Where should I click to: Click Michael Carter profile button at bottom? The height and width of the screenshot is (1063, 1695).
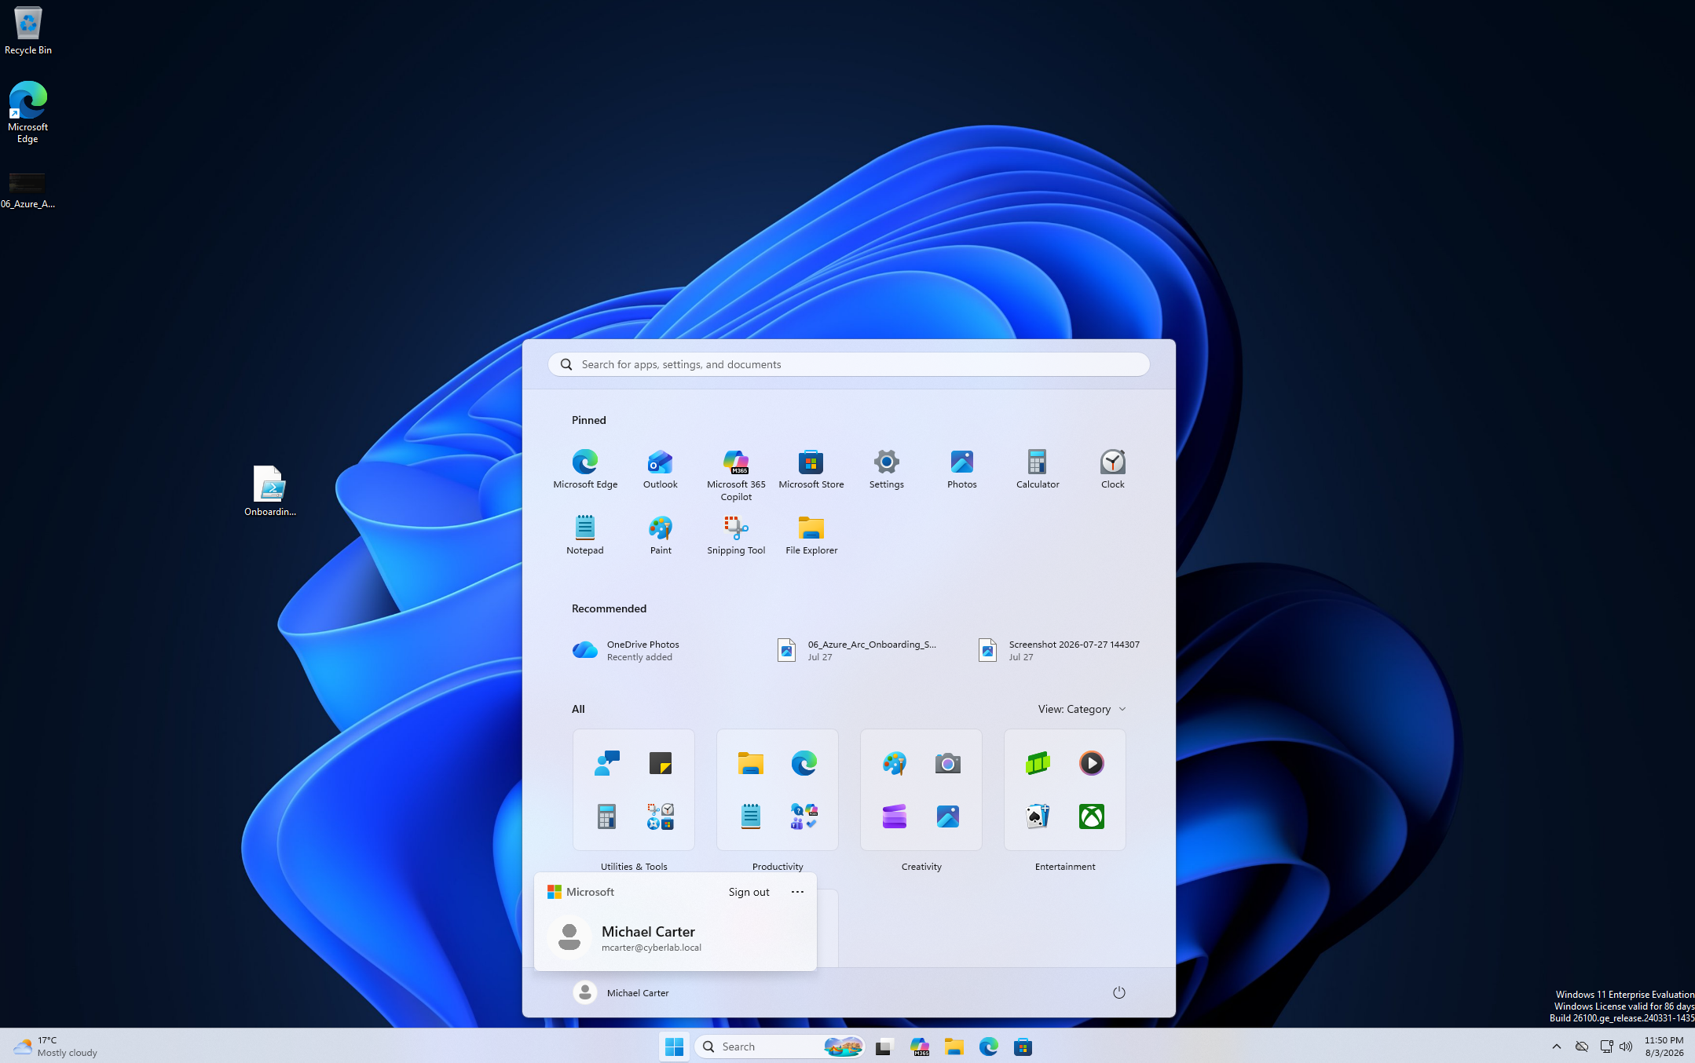[621, 992]
